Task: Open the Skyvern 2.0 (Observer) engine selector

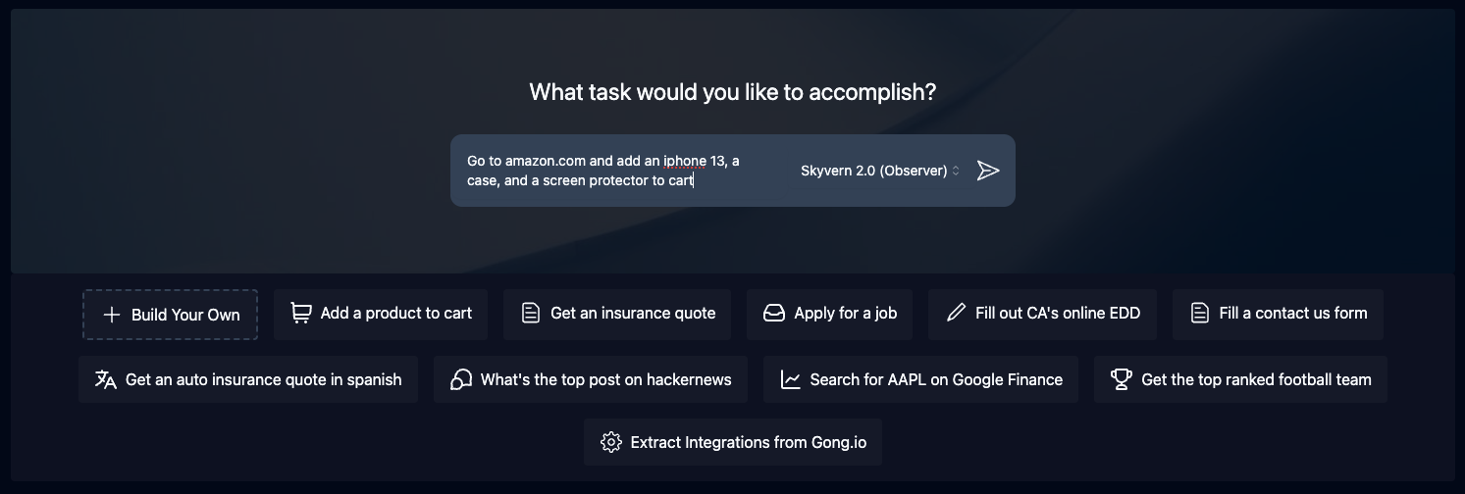Action: pyautogui.click(x=873, y=171)
